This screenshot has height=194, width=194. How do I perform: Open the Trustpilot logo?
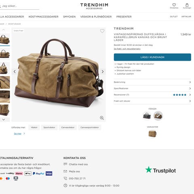(x=160, y=170)
